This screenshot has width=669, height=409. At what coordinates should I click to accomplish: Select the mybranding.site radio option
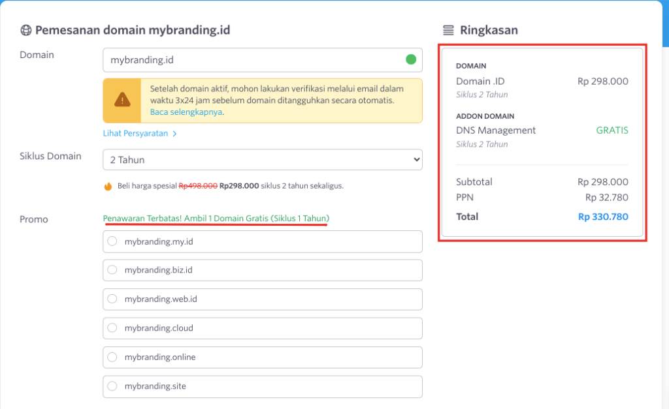pyautogui.click(x=112, y=386)
